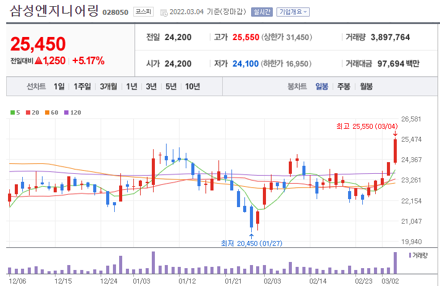Click the 상한가 31,450 text
This screenshot has width=440, height=286.
click(x=287, y=37)
